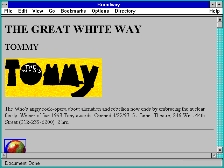This screenshot has height=168, width=224.
Task: Click the horizontal scrollbar track
Action: point(109,155)
